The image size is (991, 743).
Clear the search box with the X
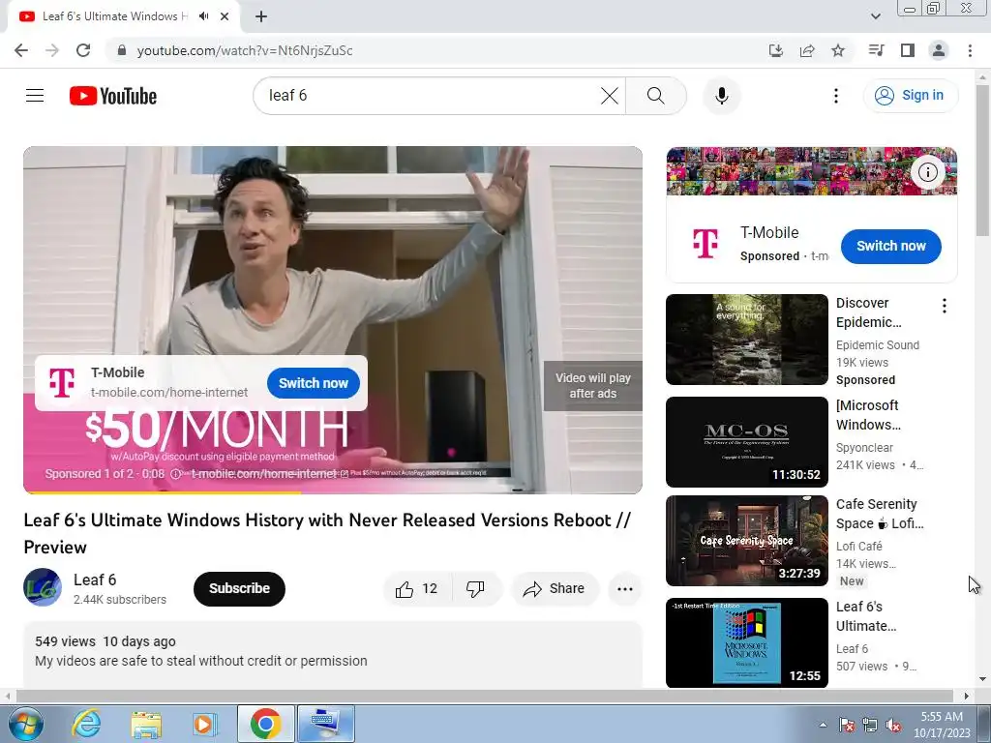pyautogui.click(x=610, y=96)
